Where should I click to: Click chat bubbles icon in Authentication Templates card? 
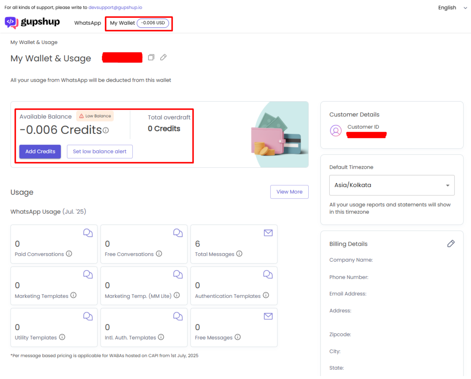tap(268, 274)
